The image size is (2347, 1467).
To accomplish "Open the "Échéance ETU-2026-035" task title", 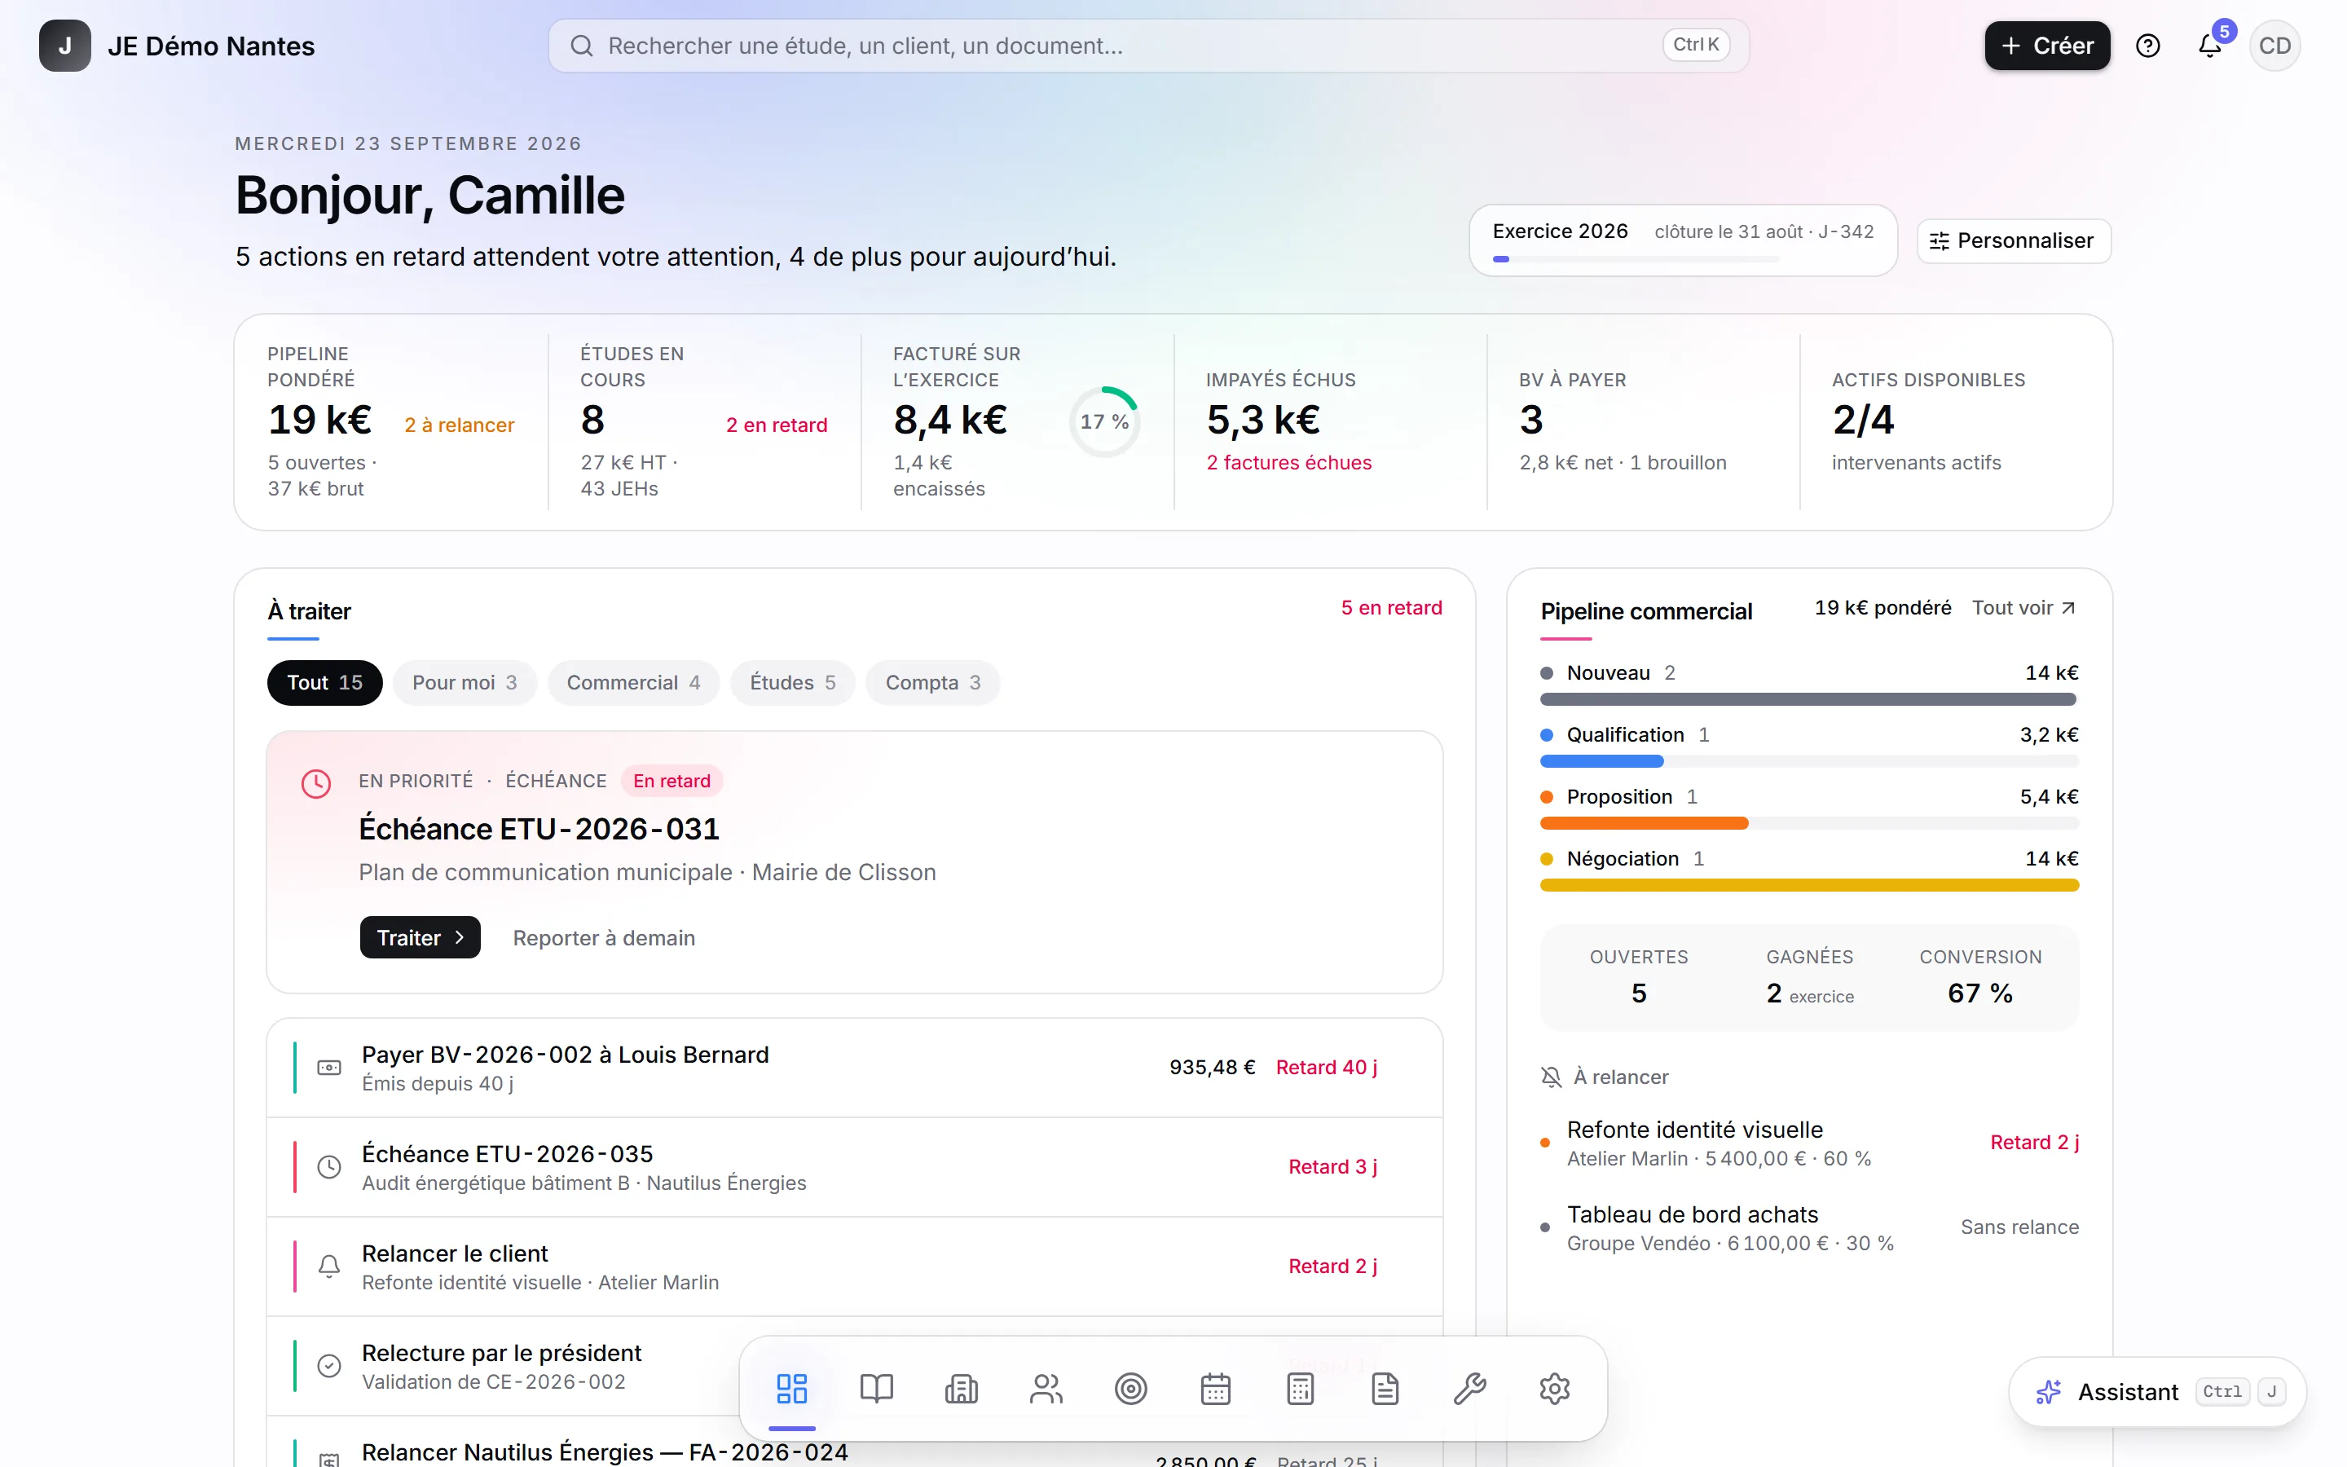I will click(x=507, y=1153).
